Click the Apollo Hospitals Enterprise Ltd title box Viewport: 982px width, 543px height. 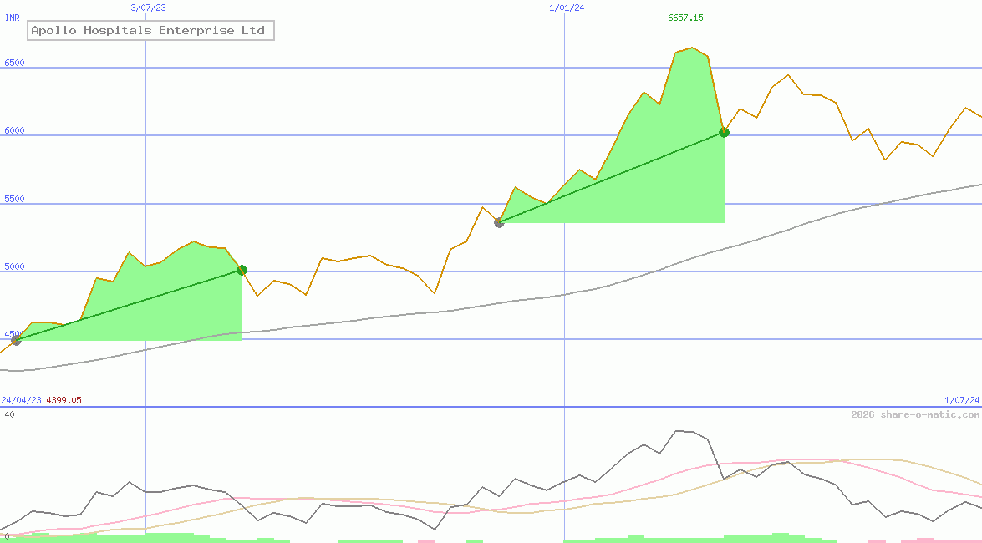151,30
